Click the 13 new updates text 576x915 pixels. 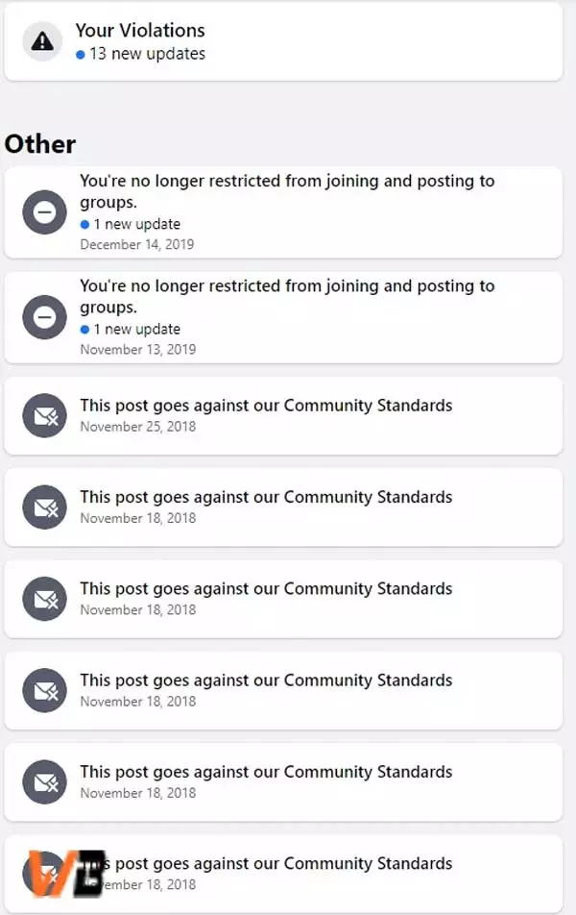140,54
